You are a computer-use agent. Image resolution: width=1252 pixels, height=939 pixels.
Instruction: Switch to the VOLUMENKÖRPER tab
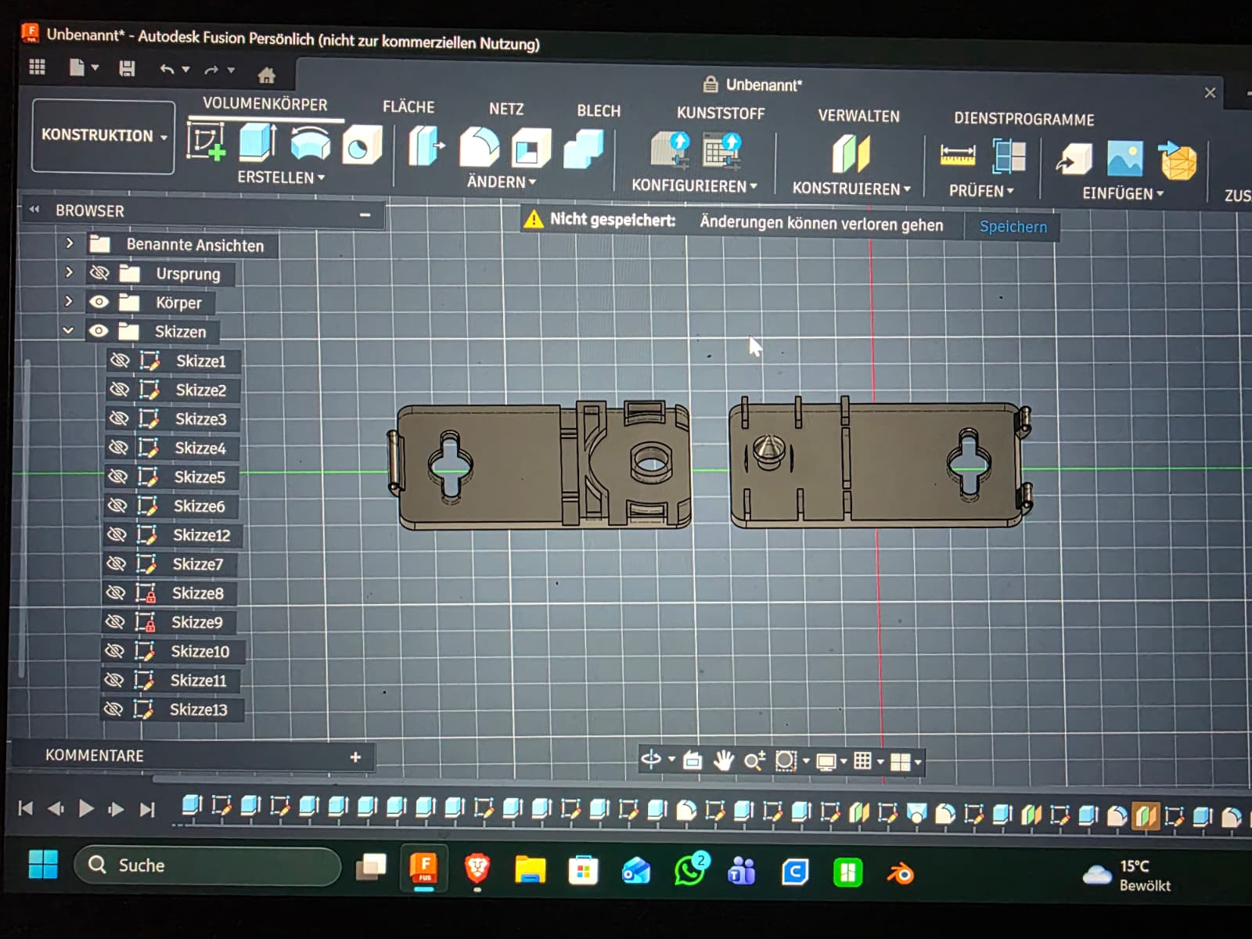[265, 104]
